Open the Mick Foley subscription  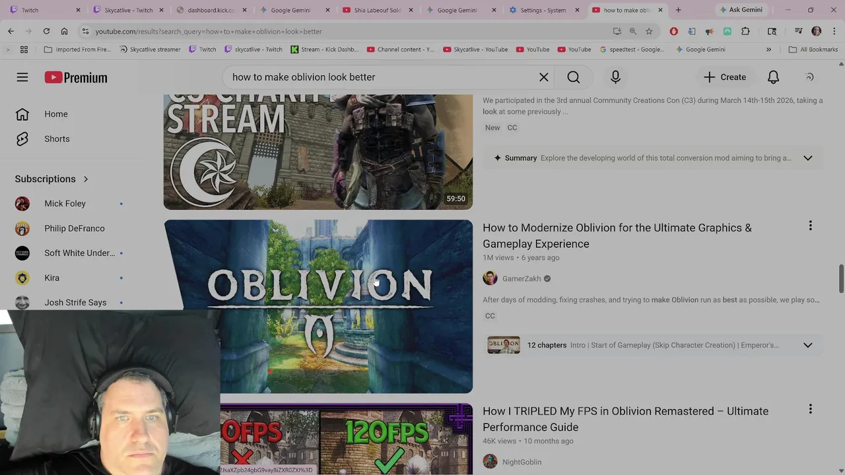[x=65, y=204]
